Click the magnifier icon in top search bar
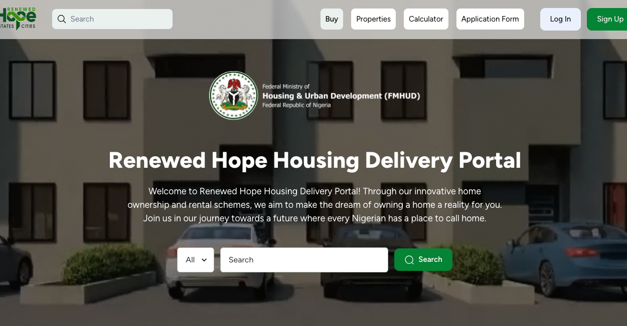Viewport: 627px width, 326px height. tap(62, 19)
